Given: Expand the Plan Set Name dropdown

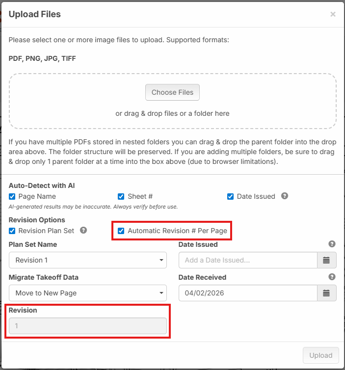Looking at the screenshot, I should (x=88, y=260).
